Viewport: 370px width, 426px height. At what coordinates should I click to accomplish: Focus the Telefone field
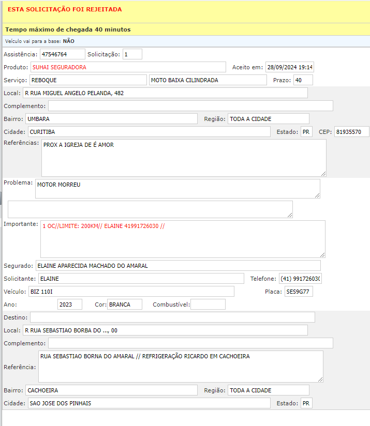[x=300, y=279]
